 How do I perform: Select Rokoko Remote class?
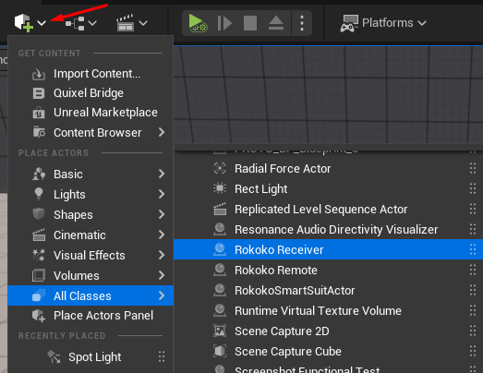[x=329, y=271]
